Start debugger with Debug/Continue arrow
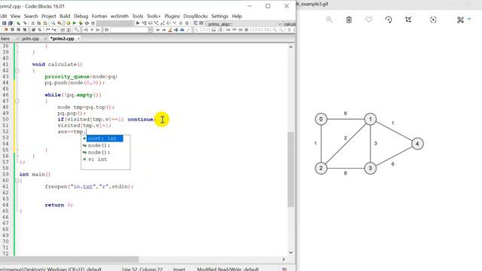The width and height of the screenshot is (482, 271). tap(138, 23)
